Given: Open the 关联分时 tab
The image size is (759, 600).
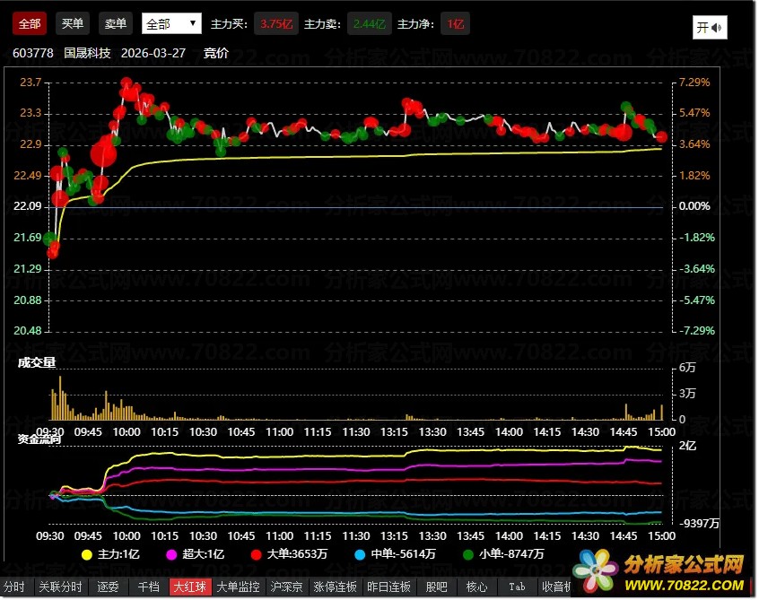Looking at the screenshot, I should [x=60, y=587].
